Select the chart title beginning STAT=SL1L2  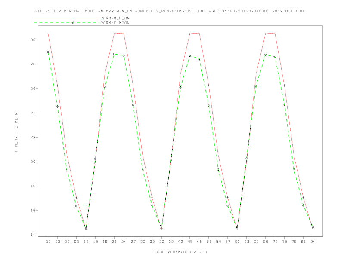[169, 11]
